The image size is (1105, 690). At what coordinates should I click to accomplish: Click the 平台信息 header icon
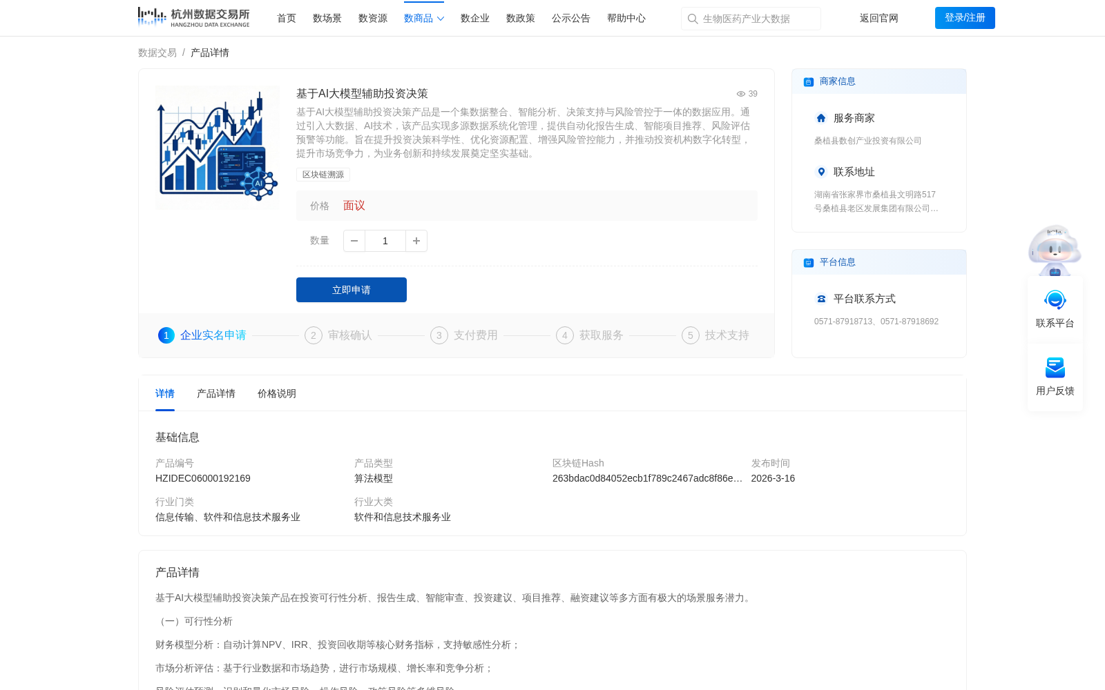coord(809,262)
